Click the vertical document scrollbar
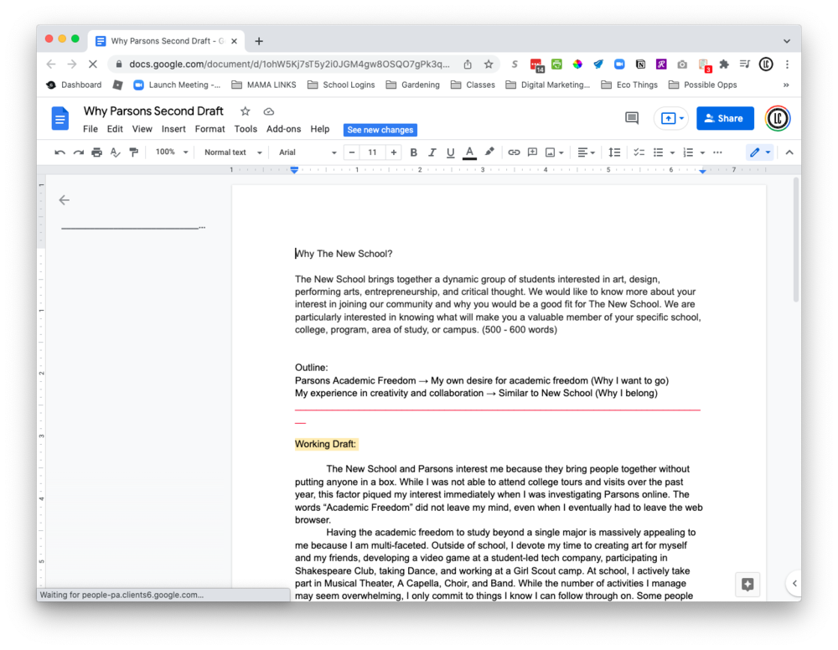Viewport: 838px width, 650px height. [x=796, y=240]
